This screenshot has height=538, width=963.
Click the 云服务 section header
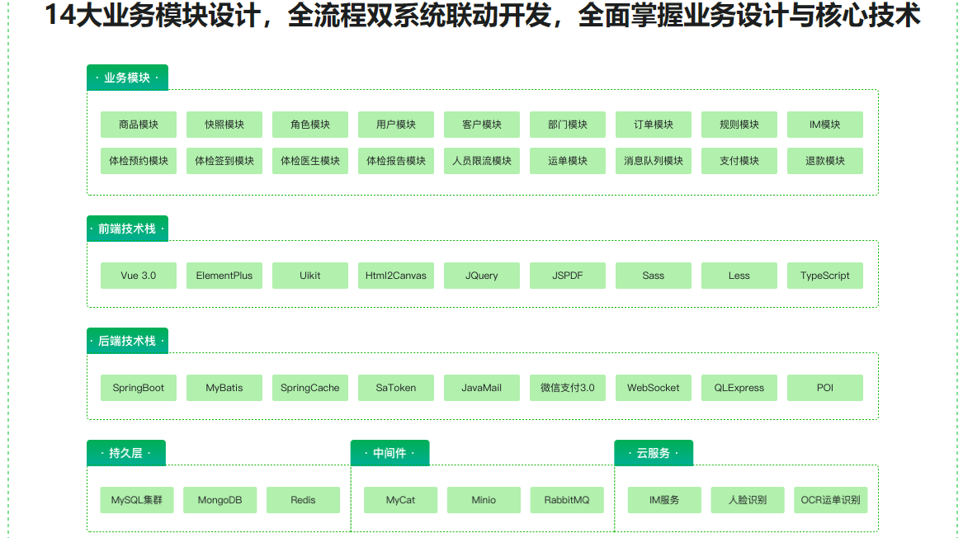(x=654, y=453)
